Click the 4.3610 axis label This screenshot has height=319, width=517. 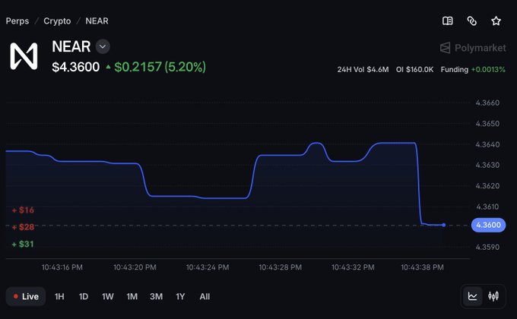(x=487, y=207)
